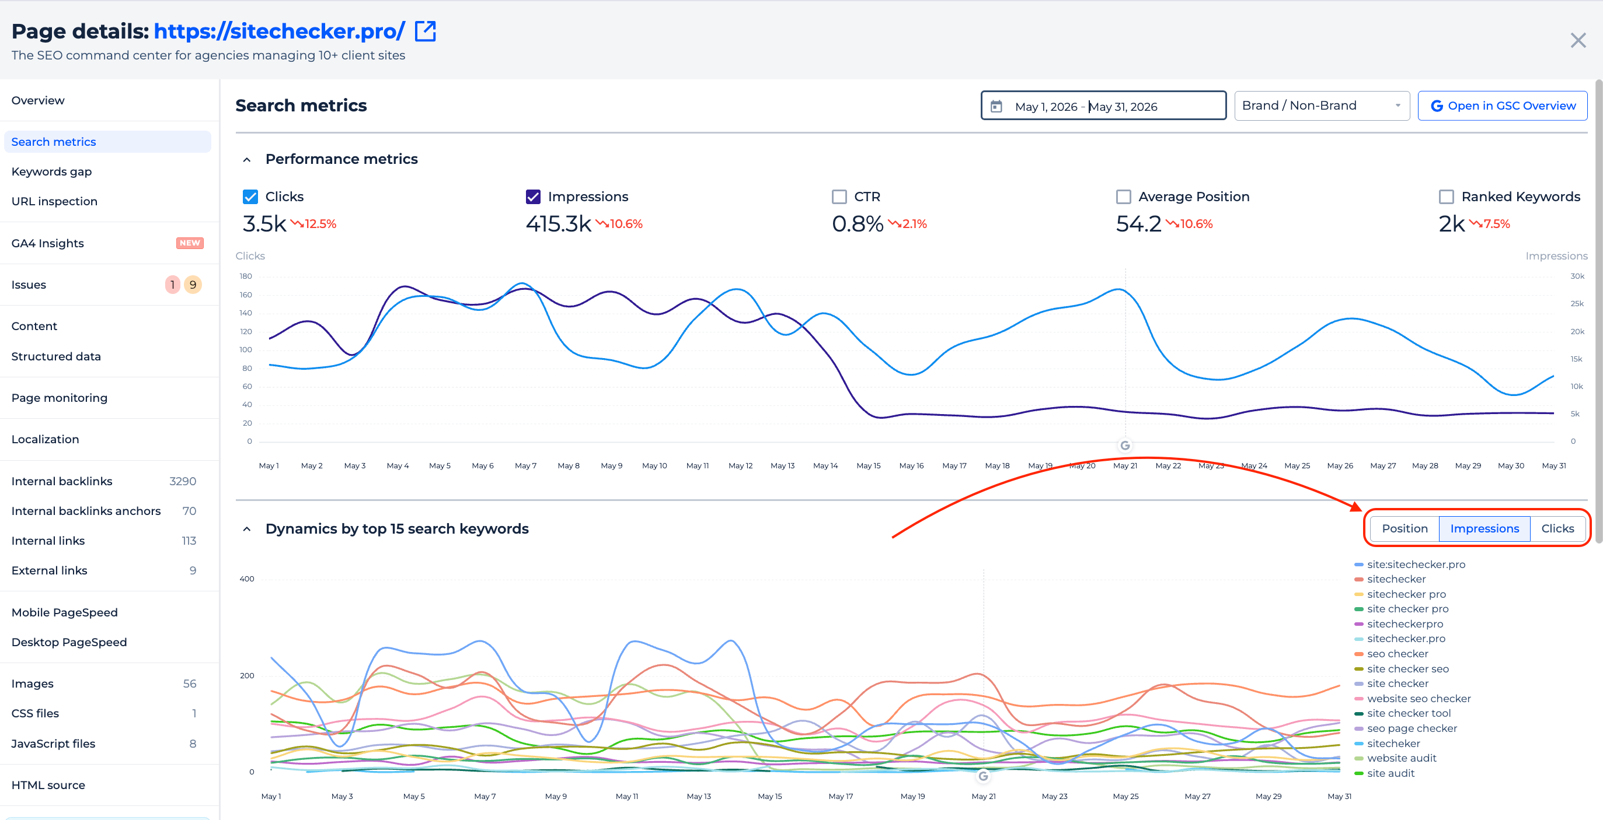1603x820 pixels.
Task: Click the Google marker on Performance chart
Action: click(x=1124, y=445)
